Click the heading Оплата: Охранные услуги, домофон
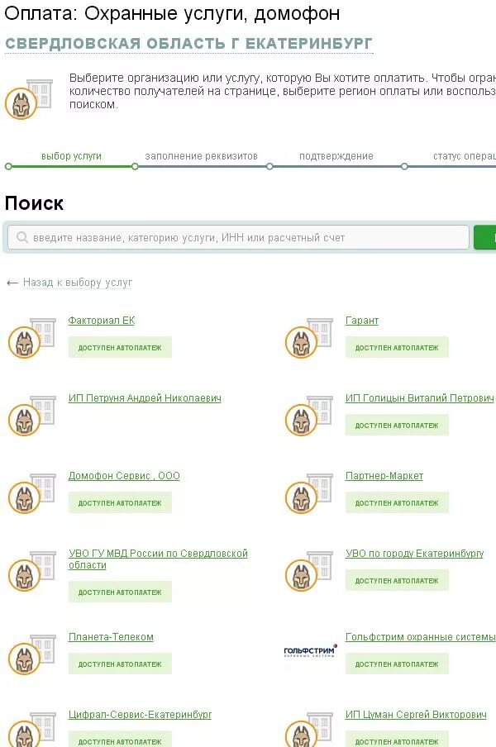The image size is (496, 747). (172, 13)
